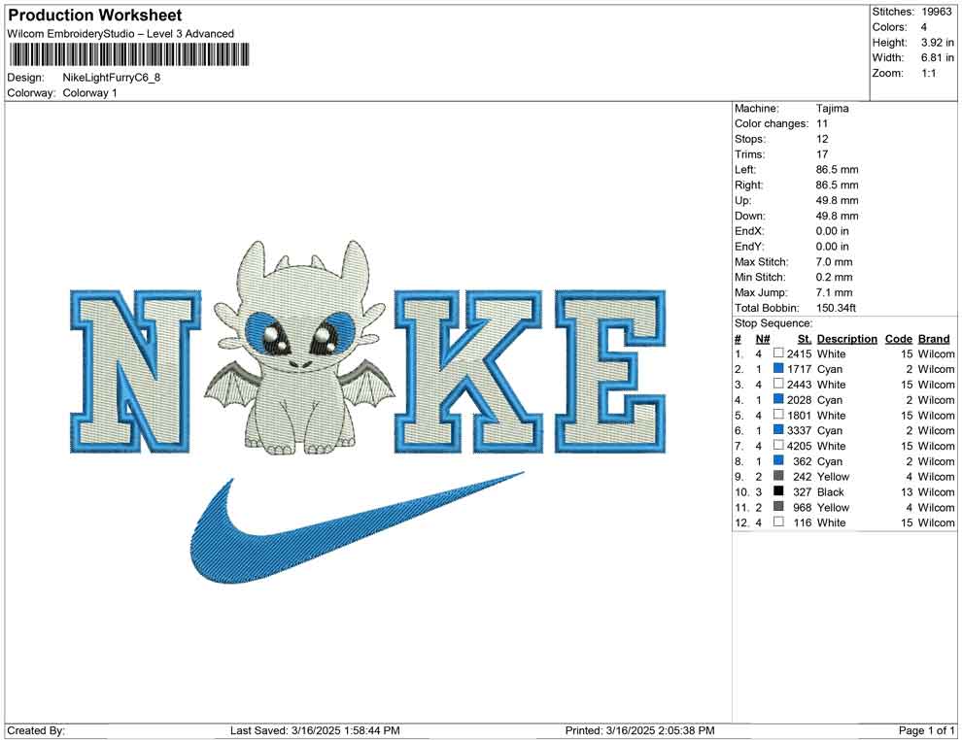This screenshot has width=962, height=740.
Task: Select the Color changes value 11
Action: click(x=822, y=124)
